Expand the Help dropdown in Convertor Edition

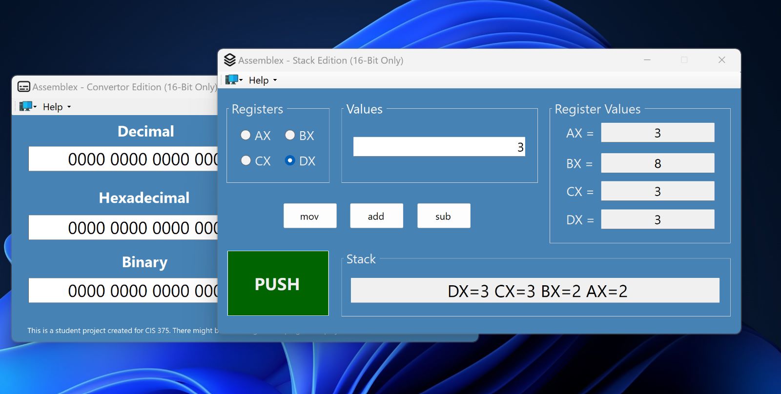coord(57,107)
